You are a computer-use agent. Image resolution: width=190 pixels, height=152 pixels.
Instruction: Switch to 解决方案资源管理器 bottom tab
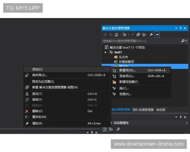pyautogui.click(x=120, y=110)
